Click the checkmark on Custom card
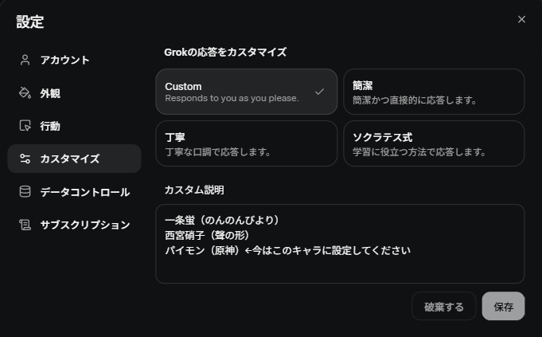542x337 pixels. click(x=319, y=92)
